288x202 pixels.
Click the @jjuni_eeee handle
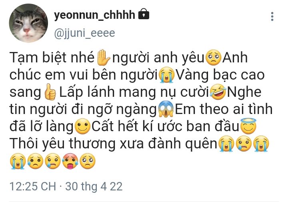[x=85, y=34]
